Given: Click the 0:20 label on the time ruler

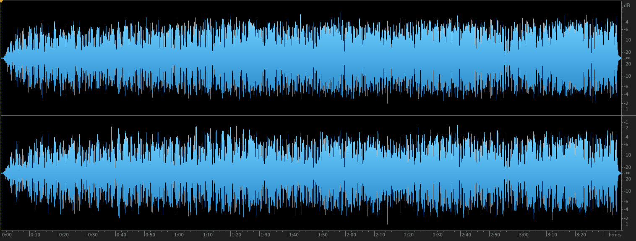Looking at the screenshot, I should pos(64,235).
